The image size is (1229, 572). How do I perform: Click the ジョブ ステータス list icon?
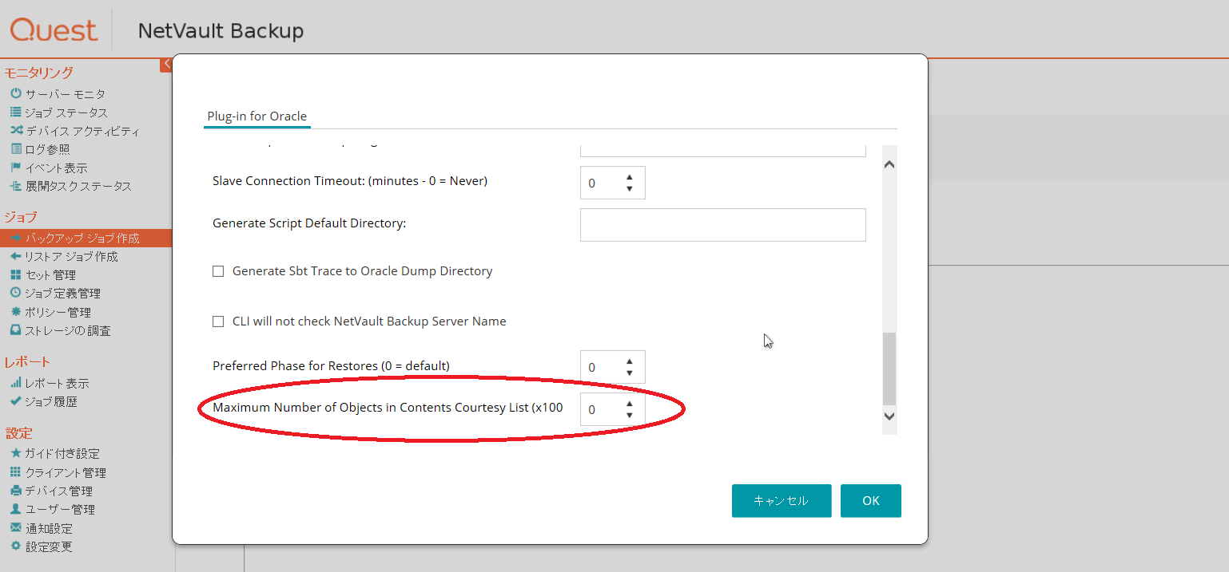pos(16,112)
